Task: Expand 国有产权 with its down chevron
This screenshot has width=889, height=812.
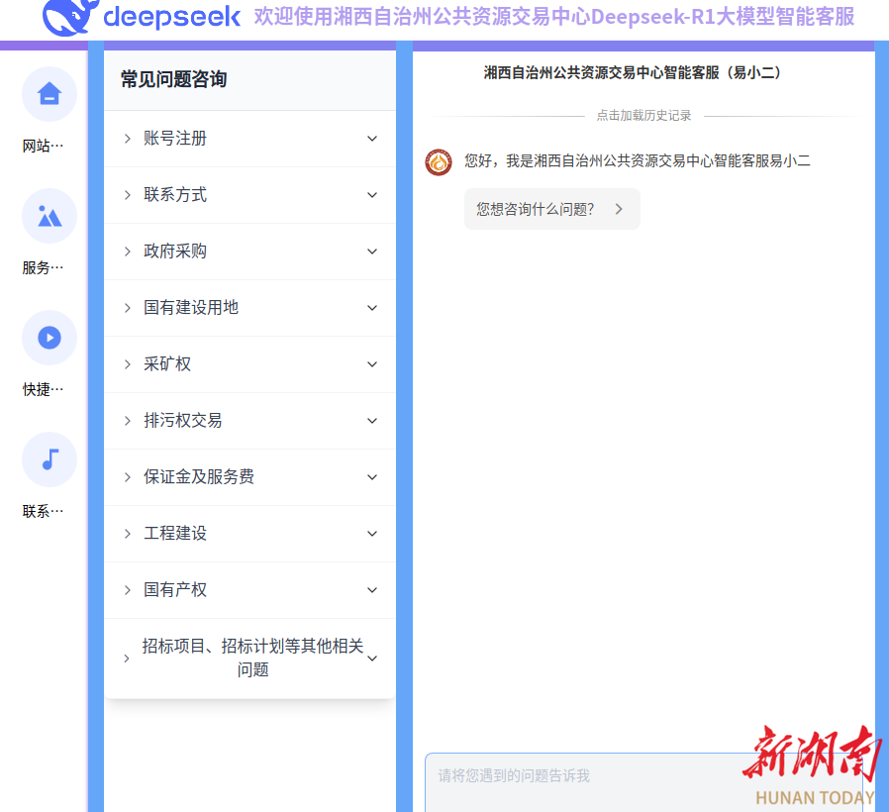Action: [372, 590]
